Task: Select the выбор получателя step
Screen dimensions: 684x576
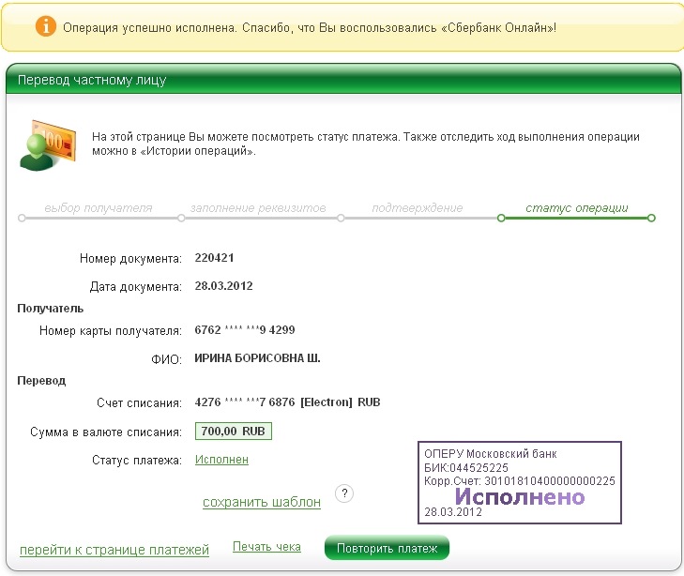Action: point(98,208)
